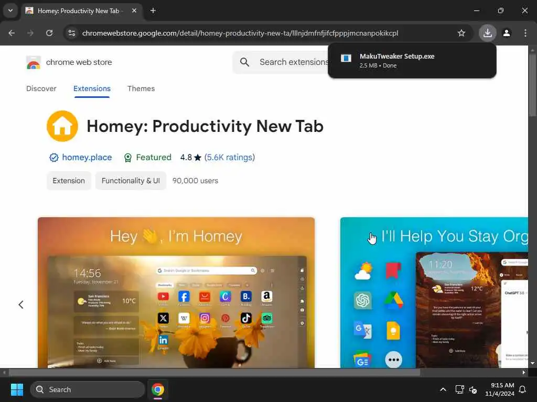Image resolution: width=537 pixels, height=402 pixels.
Task: Open a new browser tab
Action: (153, 10)
